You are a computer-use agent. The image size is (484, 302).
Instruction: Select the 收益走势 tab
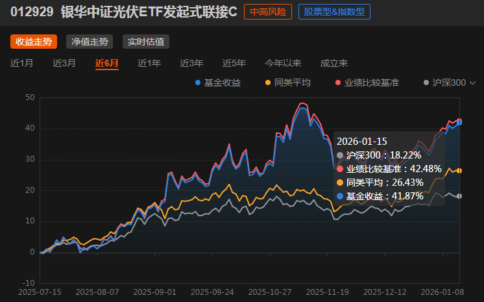click(34, 42)
